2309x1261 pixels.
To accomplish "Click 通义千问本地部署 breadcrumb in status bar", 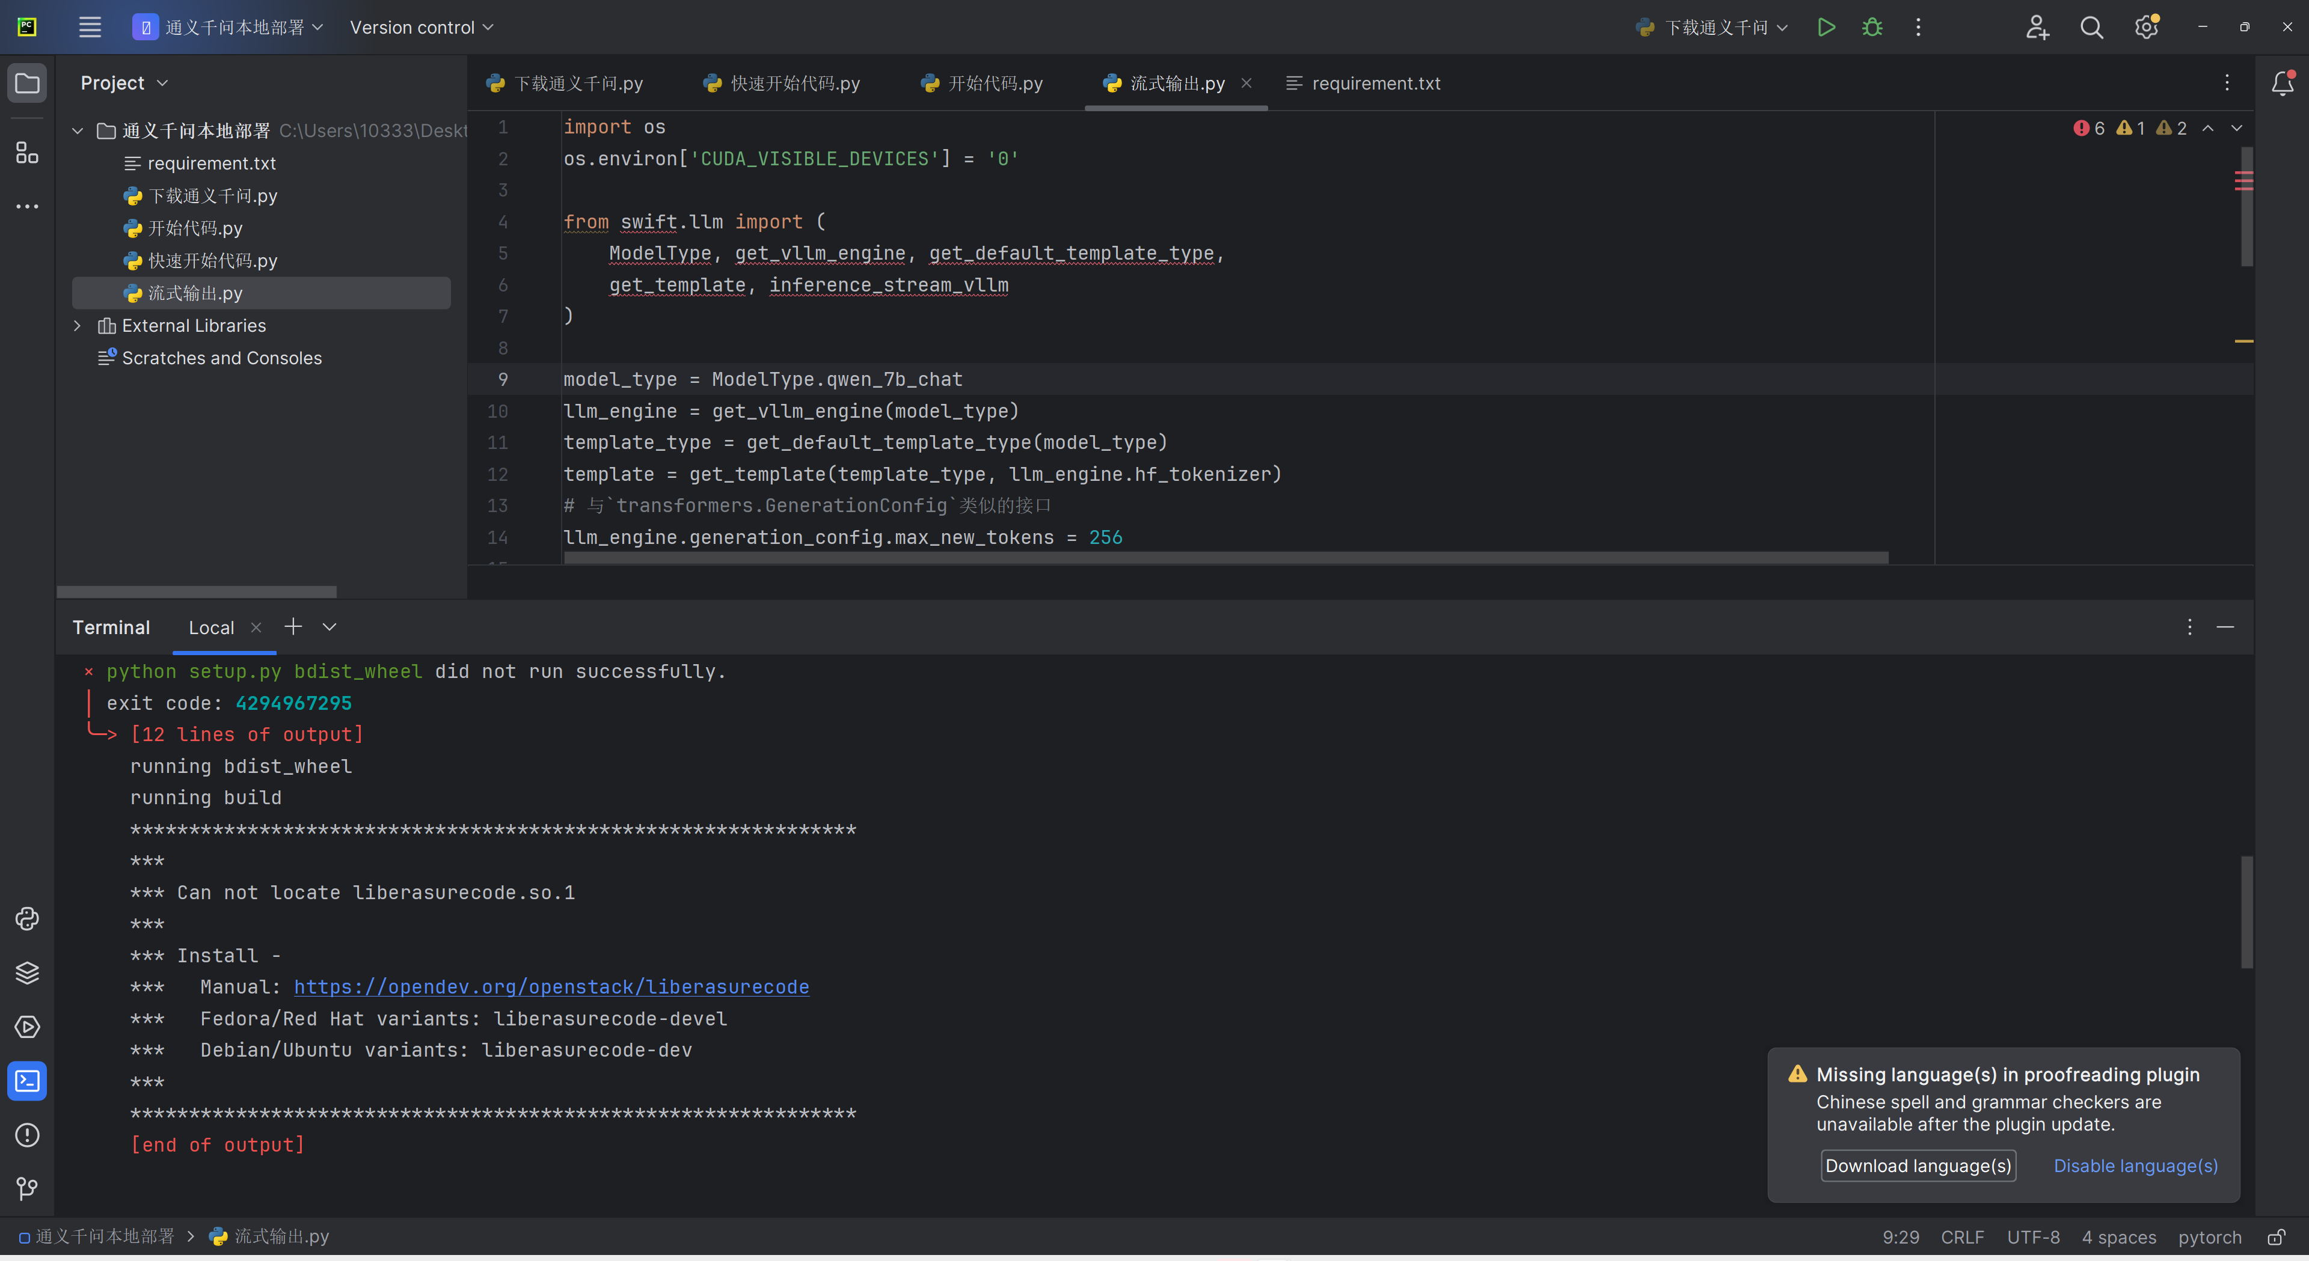I will tap(97, 1237).
